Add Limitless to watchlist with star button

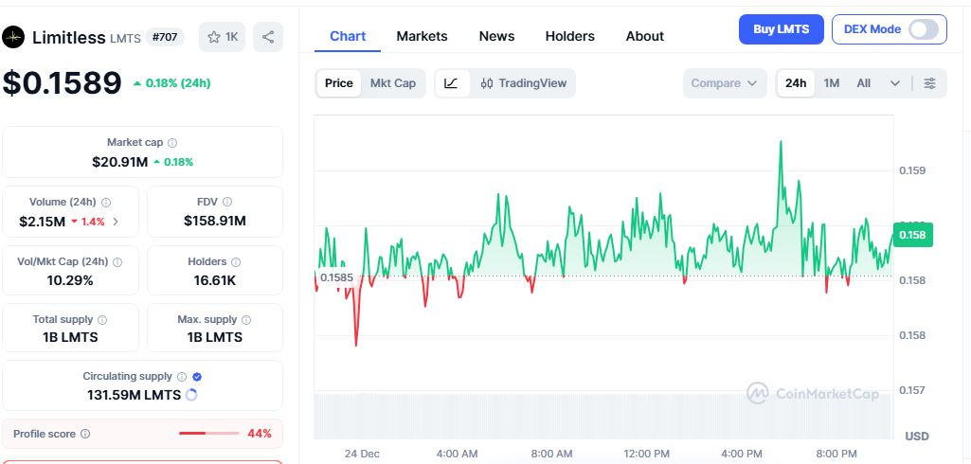pyautogui.click(x=223, y=37)
